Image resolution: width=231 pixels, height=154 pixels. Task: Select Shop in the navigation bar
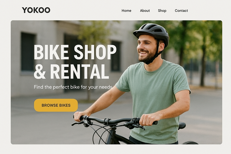(x=162, y=11)
